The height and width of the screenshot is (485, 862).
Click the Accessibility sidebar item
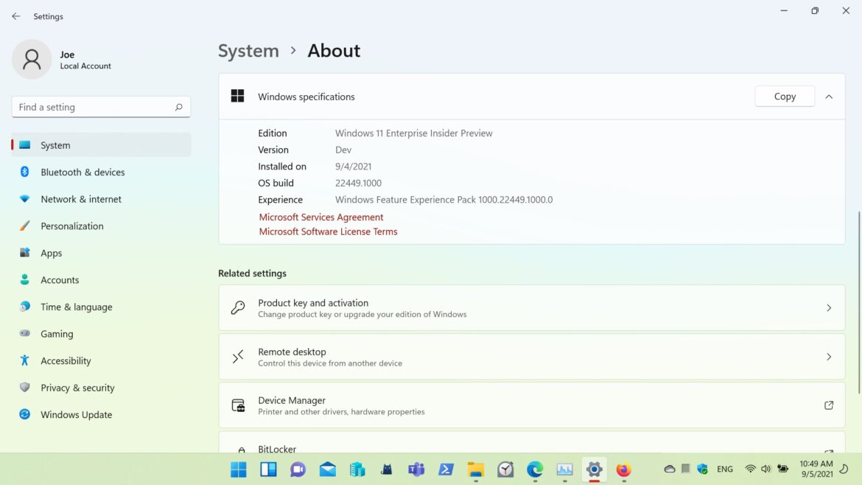[66, 361]
